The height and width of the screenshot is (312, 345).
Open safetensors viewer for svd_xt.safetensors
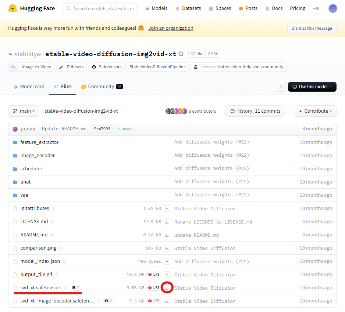pyautogui.click(x=75, y=288)
